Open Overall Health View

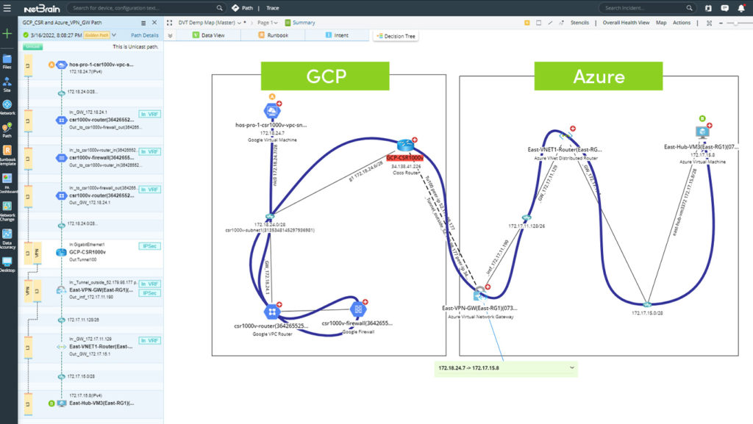point(626,23)
